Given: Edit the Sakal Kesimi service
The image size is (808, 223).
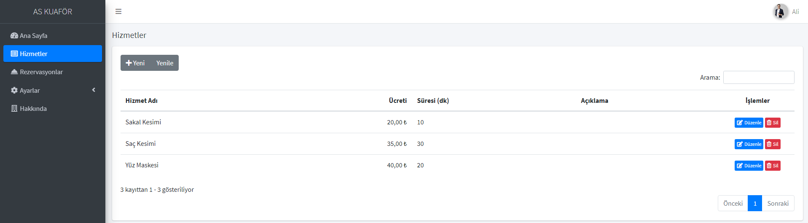Looking at the screenshot, I should click(749, 123).
